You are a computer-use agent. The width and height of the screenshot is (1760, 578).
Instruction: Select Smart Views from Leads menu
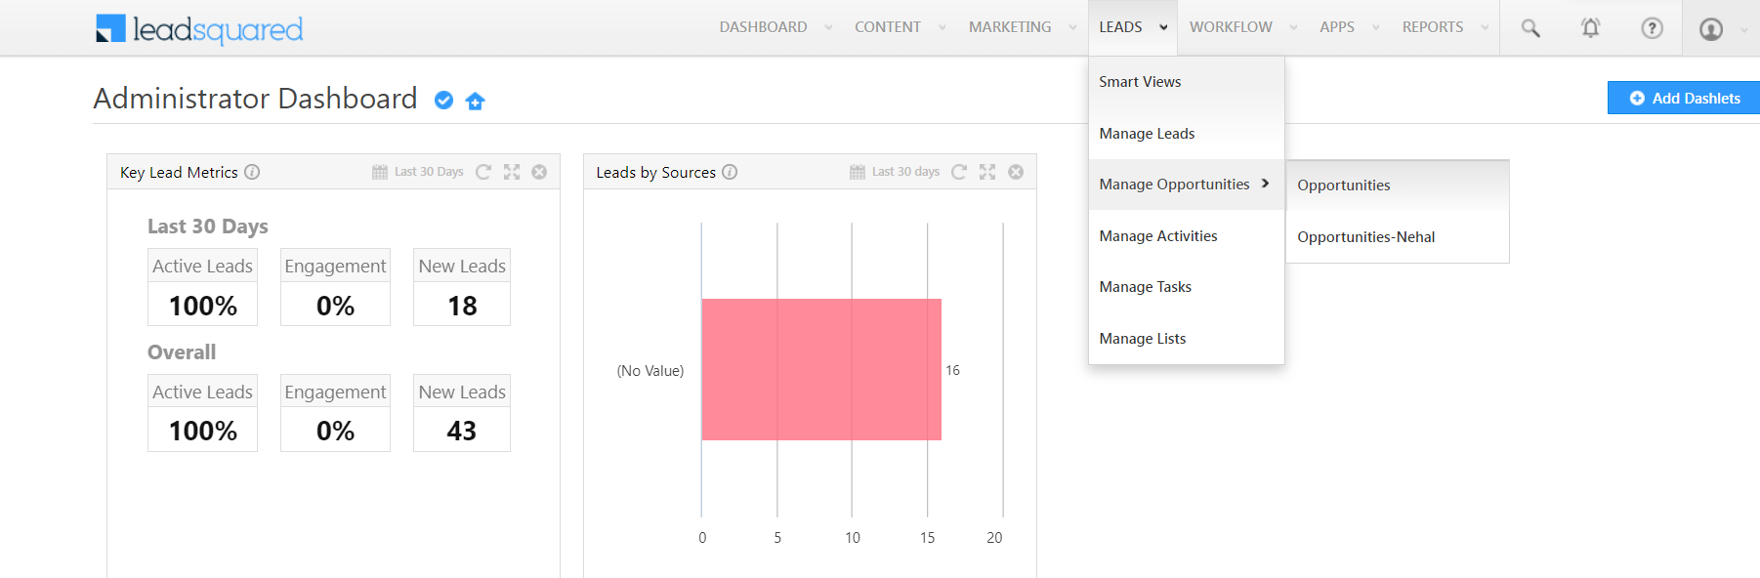(1187, 82)
